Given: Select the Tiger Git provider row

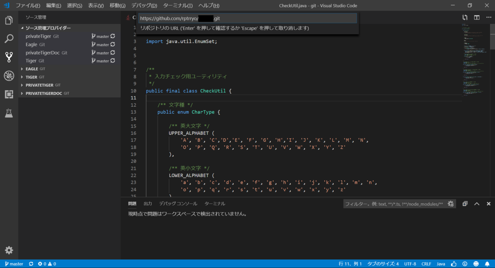Looking at the screenshot, I should tap(70, 61).
